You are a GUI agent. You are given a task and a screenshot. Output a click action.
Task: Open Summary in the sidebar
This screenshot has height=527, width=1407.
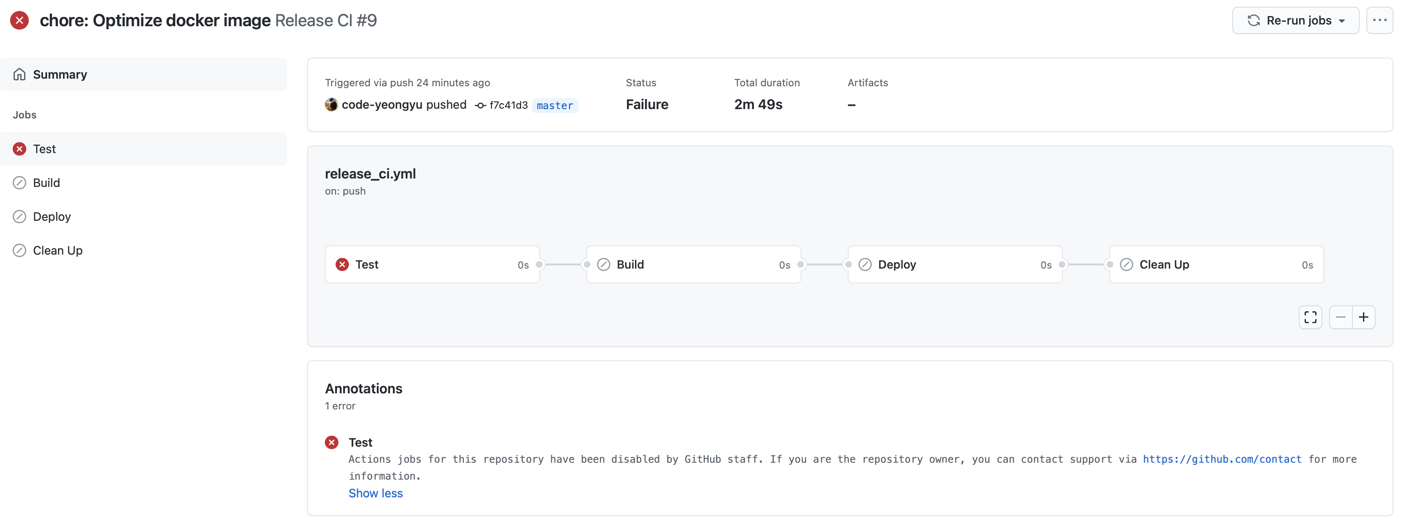tap(60, 74)
